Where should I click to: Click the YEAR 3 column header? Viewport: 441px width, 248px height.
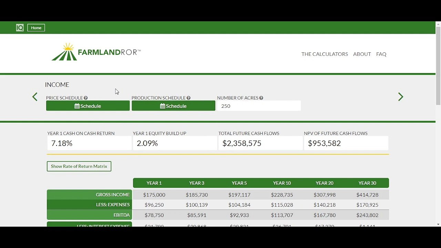coord(197,183)
